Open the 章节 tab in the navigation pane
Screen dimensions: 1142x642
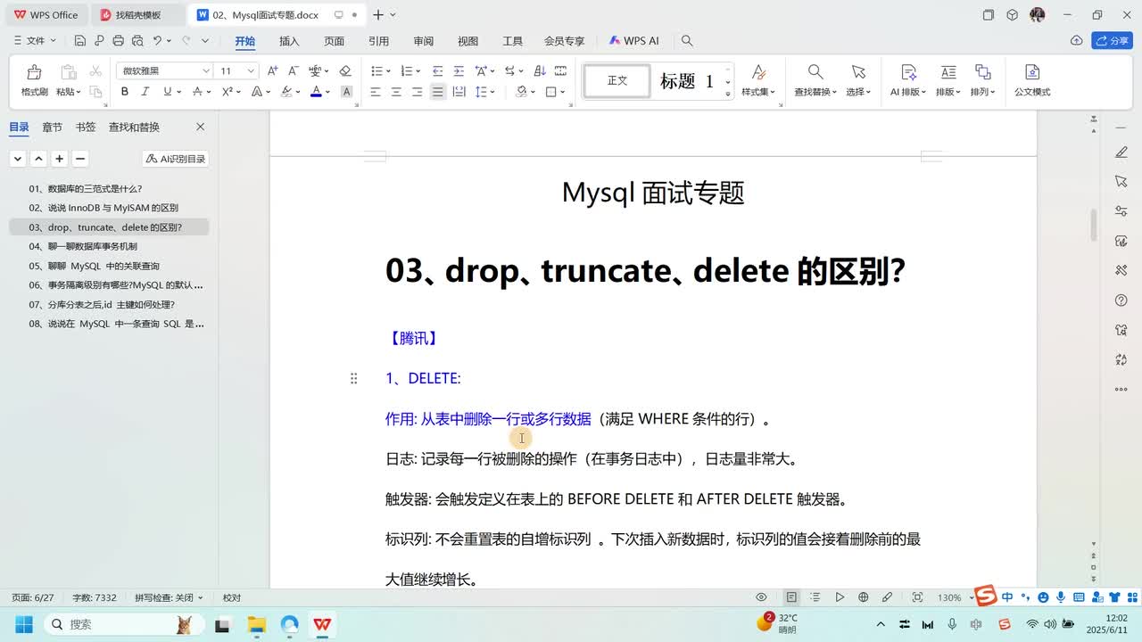coord(53,128)
